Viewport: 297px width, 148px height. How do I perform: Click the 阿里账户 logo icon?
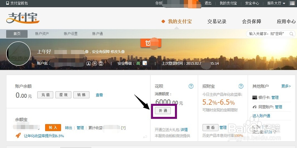[x=255, y=107]
